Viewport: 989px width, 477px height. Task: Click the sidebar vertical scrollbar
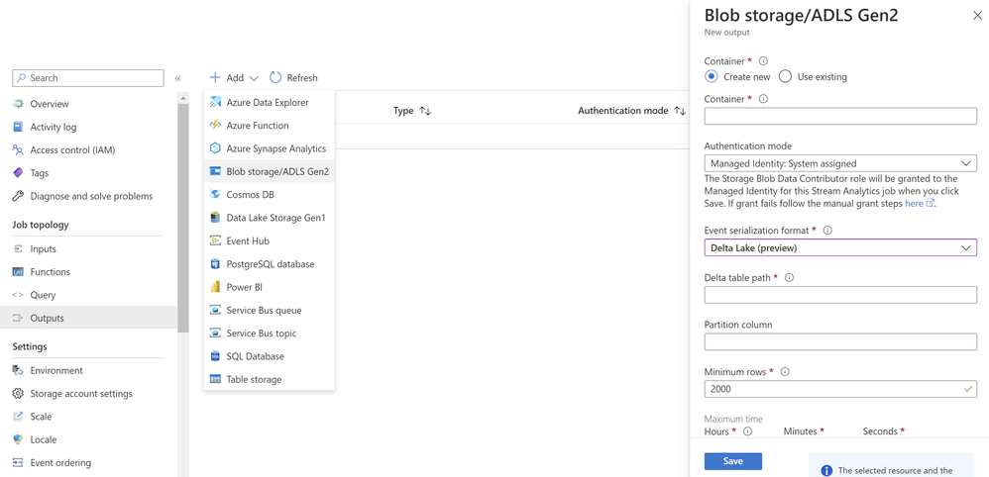(x=183, y=218)
